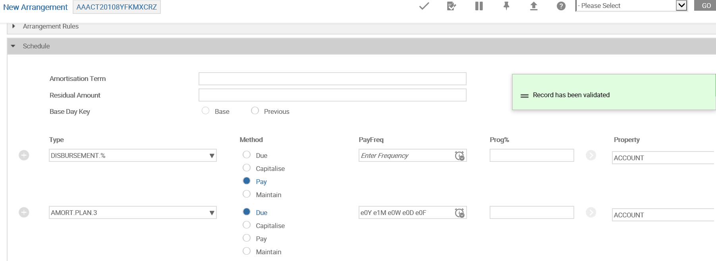Select the Base radio for Base Day Key
Screen dimensions: 716x261
tap(205, 111)
